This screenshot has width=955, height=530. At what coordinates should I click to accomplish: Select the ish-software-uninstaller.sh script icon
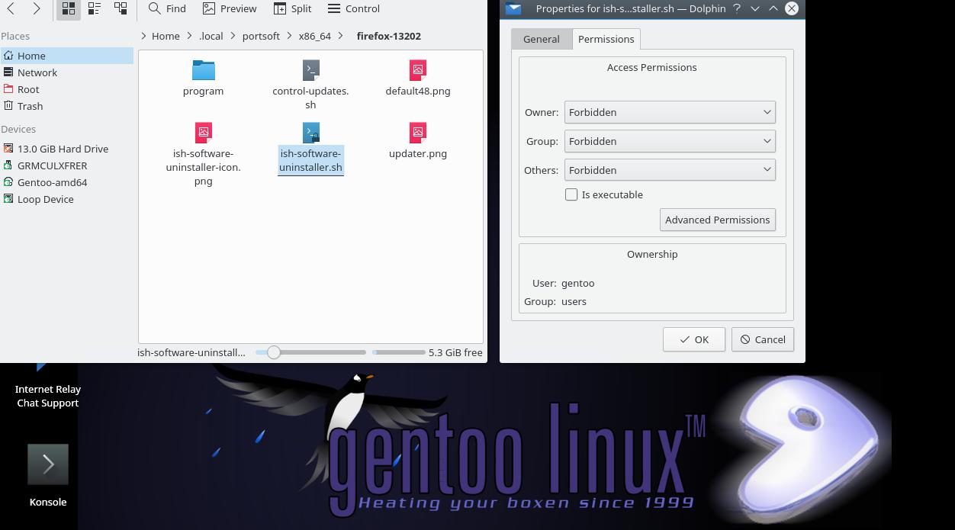coord(310,132)
